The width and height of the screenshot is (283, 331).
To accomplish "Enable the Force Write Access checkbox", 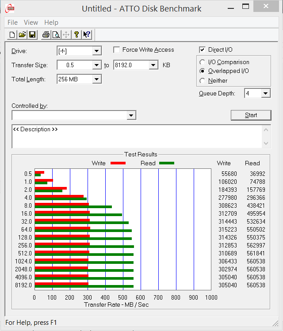I will click(x=117, y=50).
